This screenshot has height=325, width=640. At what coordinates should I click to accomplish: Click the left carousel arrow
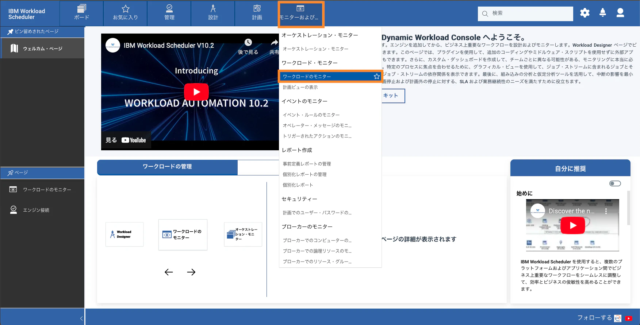(169, 272)
